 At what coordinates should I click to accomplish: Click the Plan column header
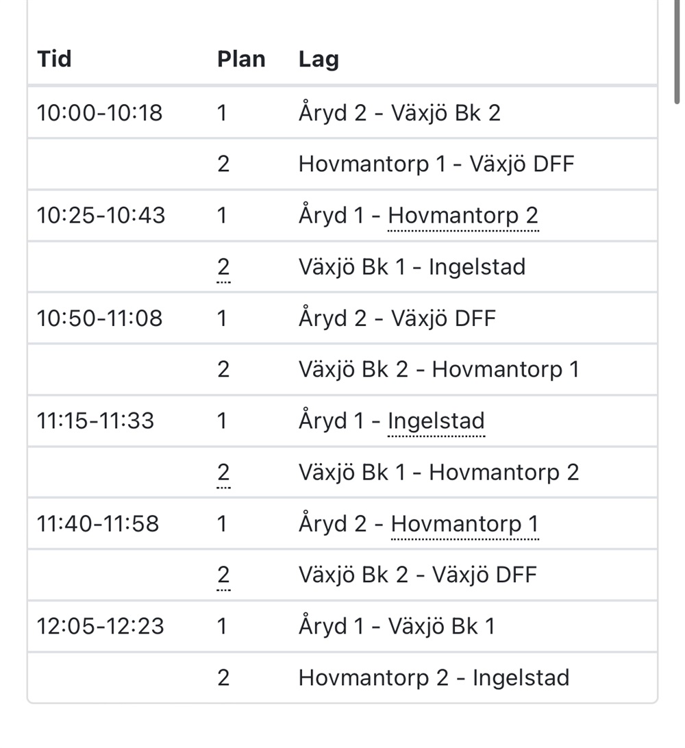(x=241, y=59)
